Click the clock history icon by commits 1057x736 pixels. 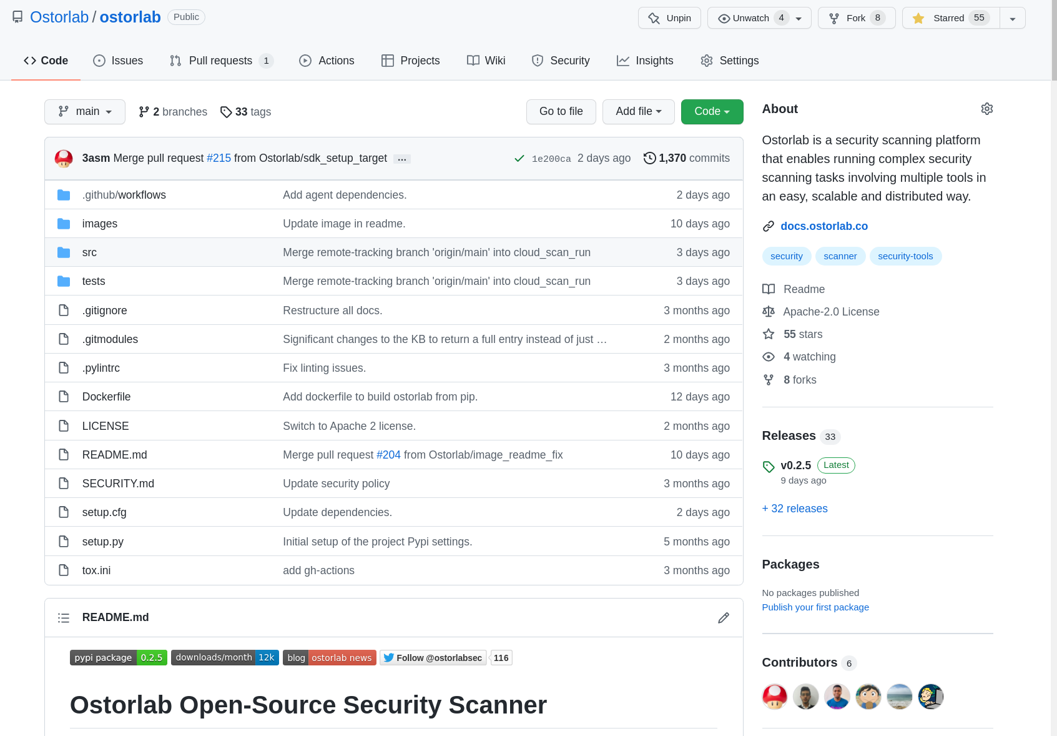coord(650,158)
